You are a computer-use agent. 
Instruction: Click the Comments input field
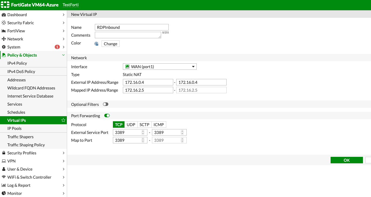click(x=128, y=35)
